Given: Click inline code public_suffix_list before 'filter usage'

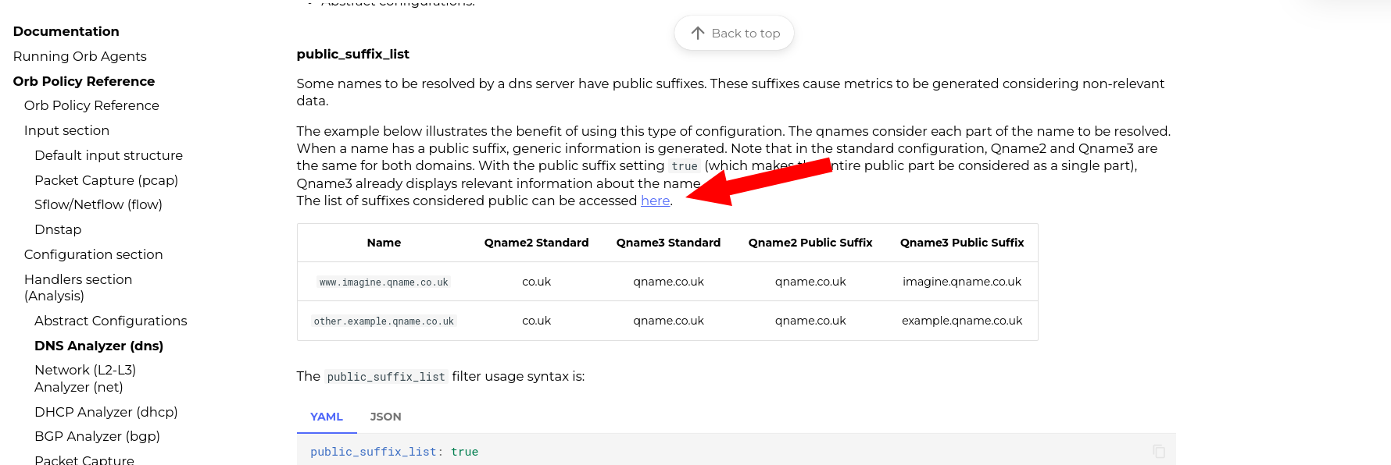Looking at the screenshot, I should [386, 377].
